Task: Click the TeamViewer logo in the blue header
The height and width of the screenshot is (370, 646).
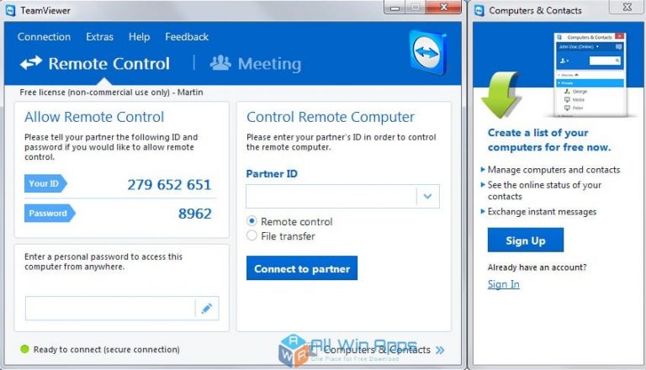Action: [428, 52]
